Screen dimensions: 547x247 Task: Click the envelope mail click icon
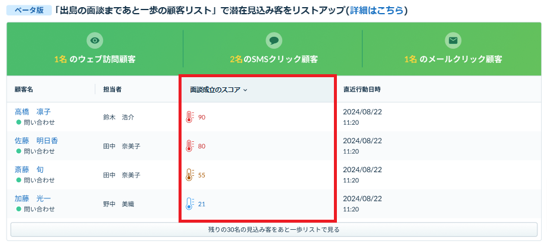coord(453,41)
